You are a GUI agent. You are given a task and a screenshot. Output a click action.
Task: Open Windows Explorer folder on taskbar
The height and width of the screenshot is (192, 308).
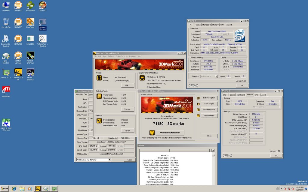coord(22,189)
